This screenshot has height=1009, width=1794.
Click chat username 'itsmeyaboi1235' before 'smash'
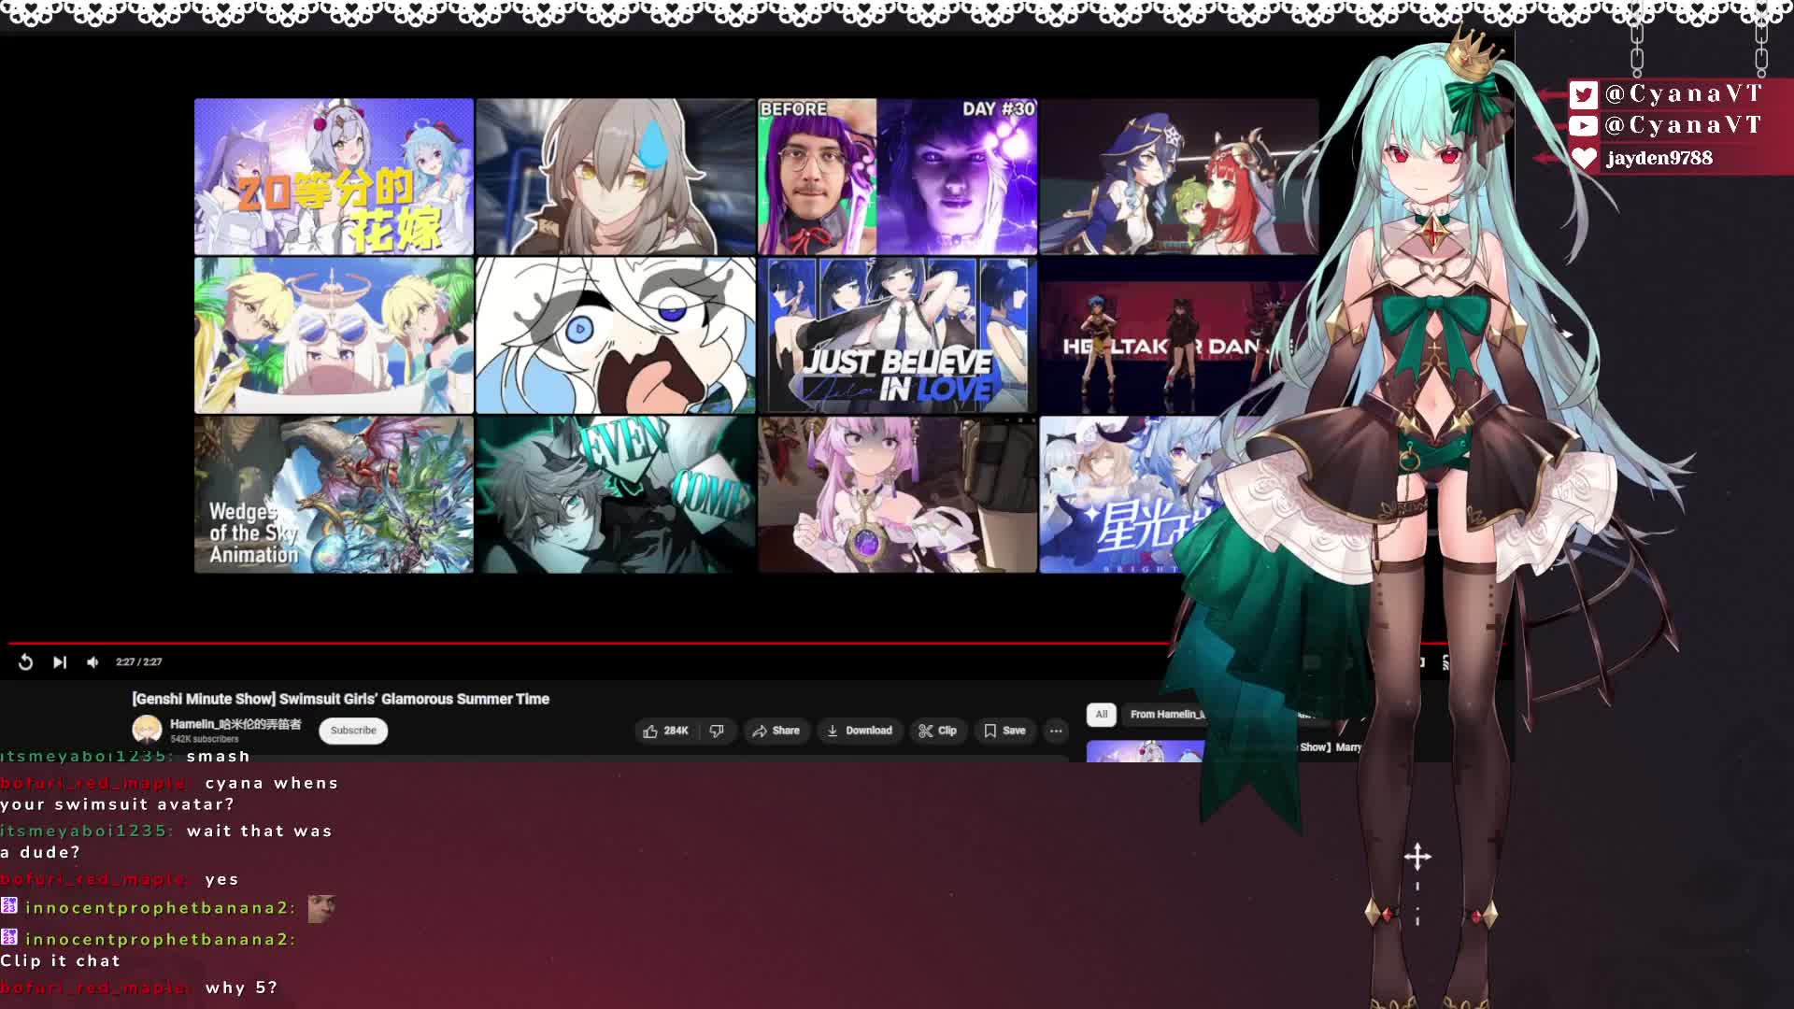click(86, 756)
